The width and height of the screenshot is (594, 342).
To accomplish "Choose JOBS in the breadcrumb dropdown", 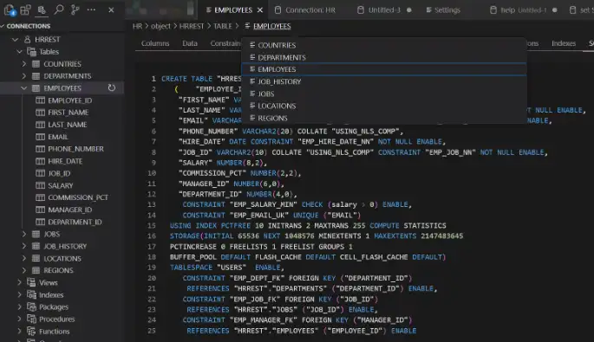I will click(384, 94).
